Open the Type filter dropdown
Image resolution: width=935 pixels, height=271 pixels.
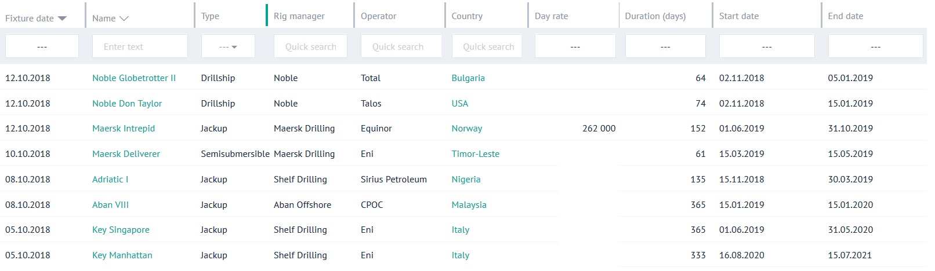[228, 46]
